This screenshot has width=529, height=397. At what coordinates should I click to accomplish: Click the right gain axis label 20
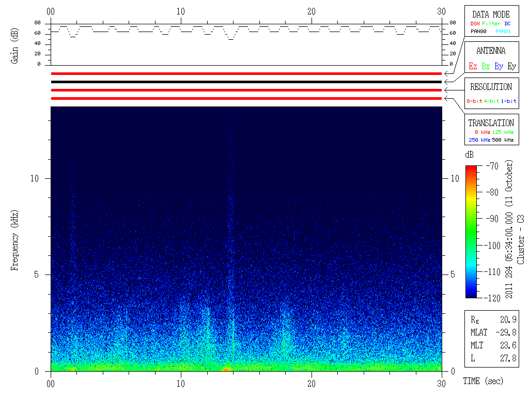coord(453,54)
